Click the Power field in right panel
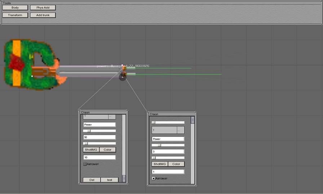Image resolution: width=323 pixels, height=194 pixels. 168,139
